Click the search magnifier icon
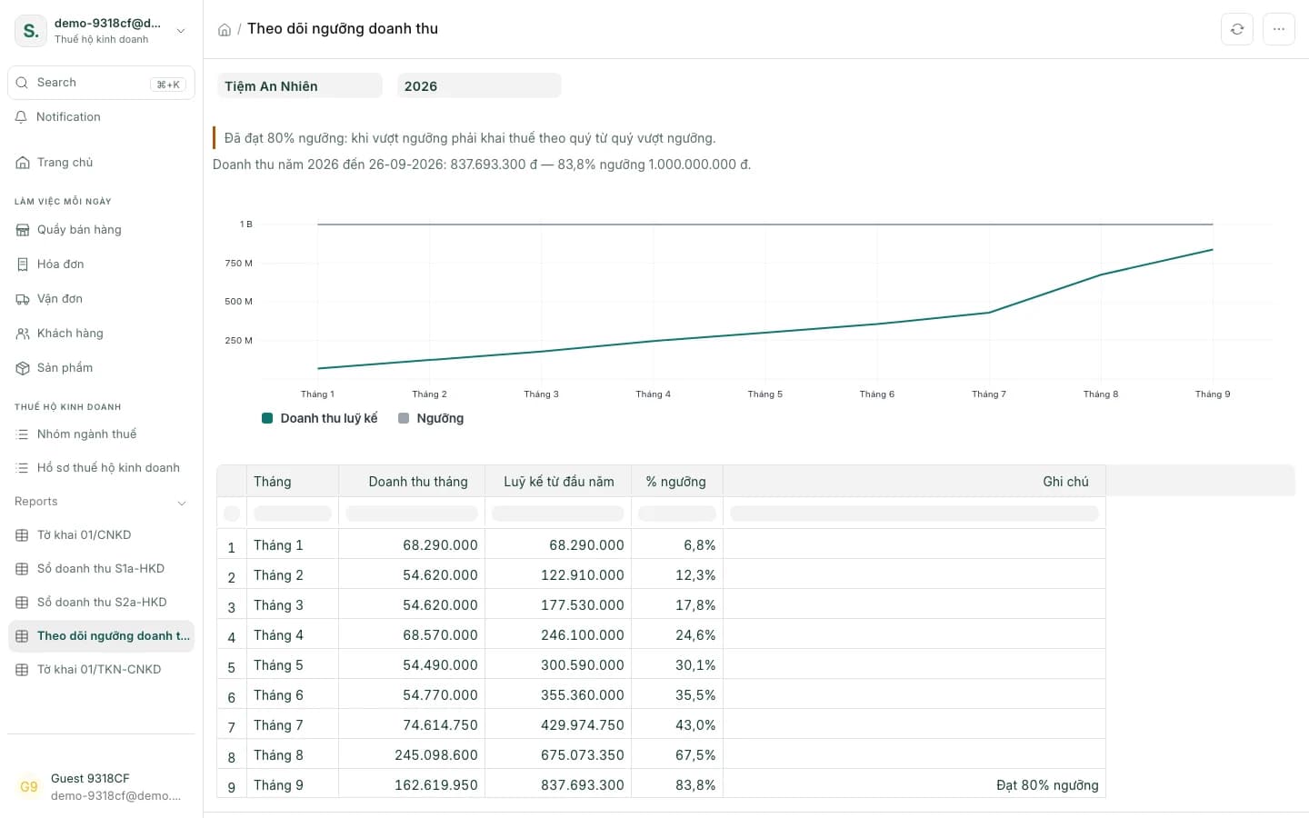This screenshot has width=1309, height=818. (23, 83)
